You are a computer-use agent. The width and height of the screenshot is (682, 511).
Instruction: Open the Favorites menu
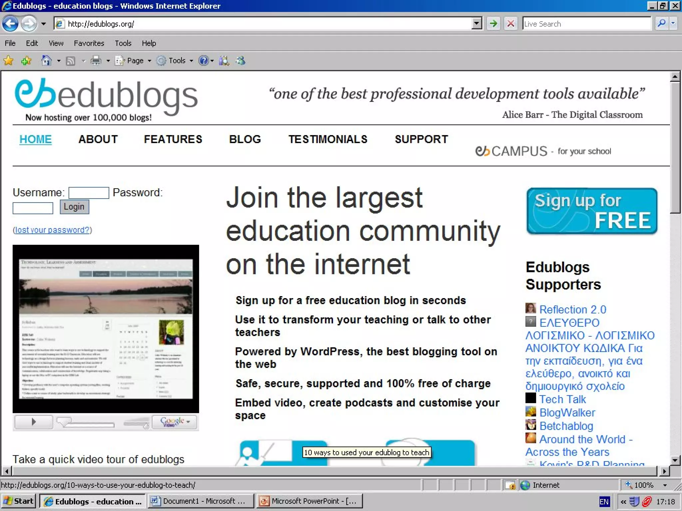coord(89,43)
